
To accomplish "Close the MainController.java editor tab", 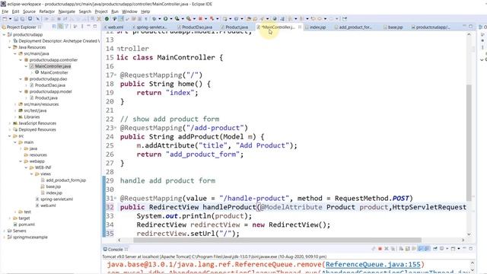I will pos(300,27).
